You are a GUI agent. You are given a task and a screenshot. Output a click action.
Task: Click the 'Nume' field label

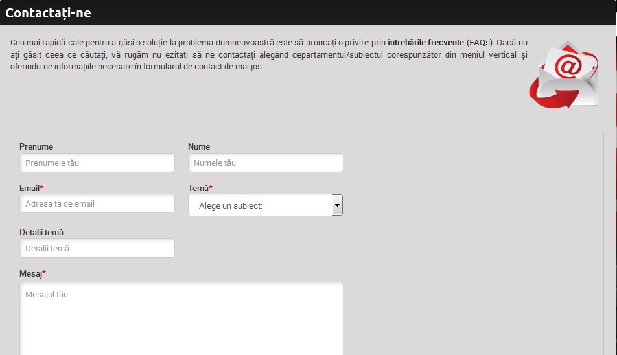(x=199, y=146)
